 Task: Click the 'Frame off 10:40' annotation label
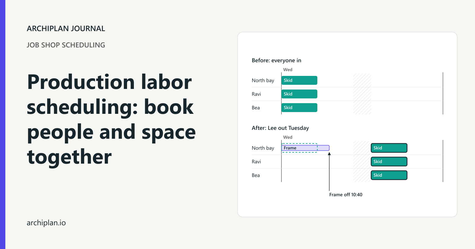tap(346, 195)
